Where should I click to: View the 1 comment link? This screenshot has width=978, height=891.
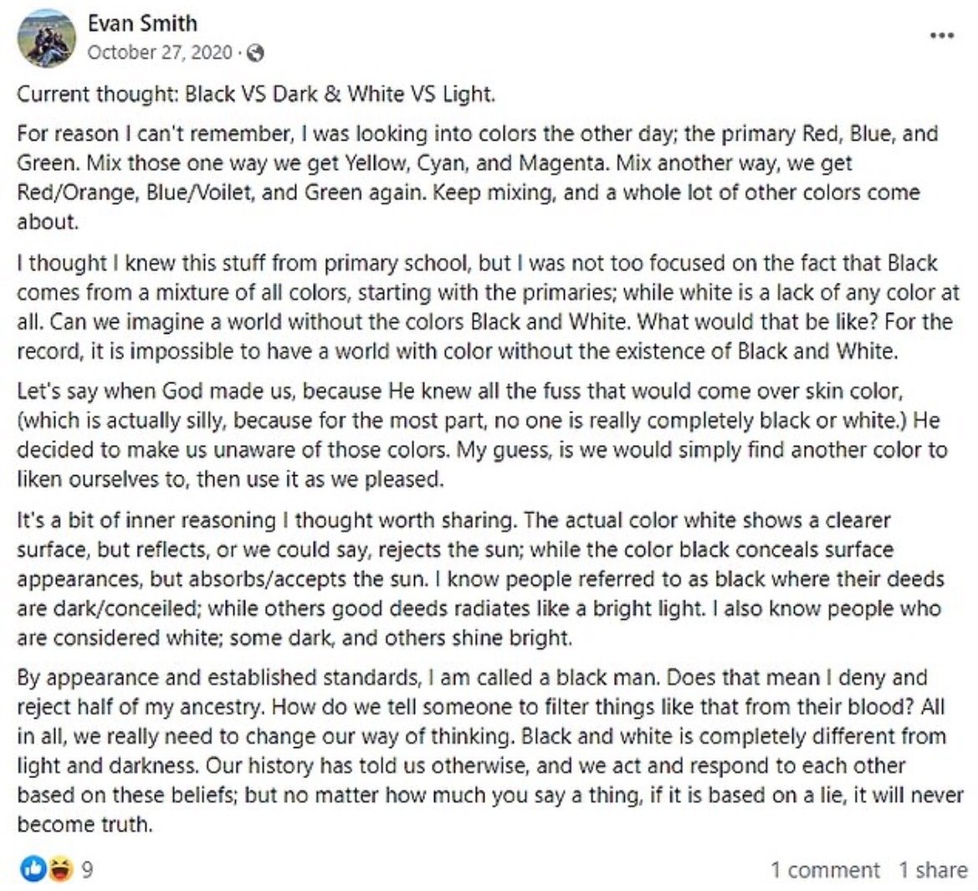pyautogui.click(x=825, y=870)
